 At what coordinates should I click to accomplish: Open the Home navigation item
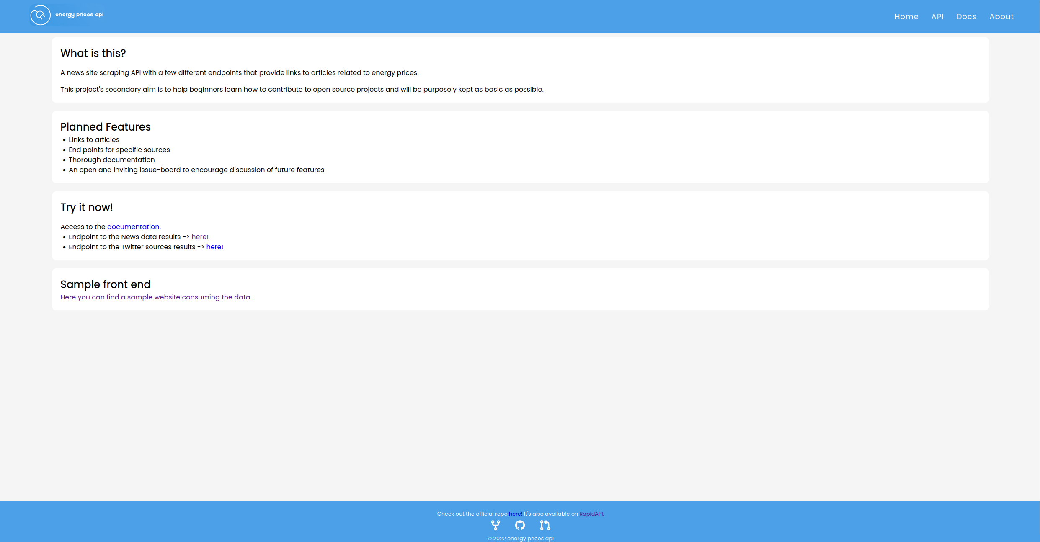(x=906, y=16)
